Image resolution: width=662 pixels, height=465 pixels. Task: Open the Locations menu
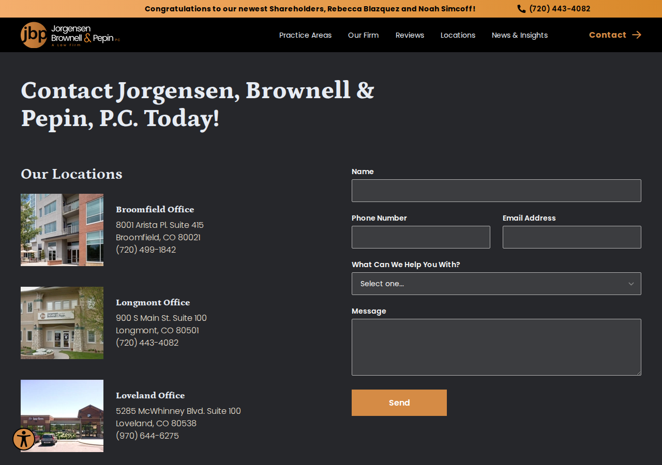(x=458, y=35)
